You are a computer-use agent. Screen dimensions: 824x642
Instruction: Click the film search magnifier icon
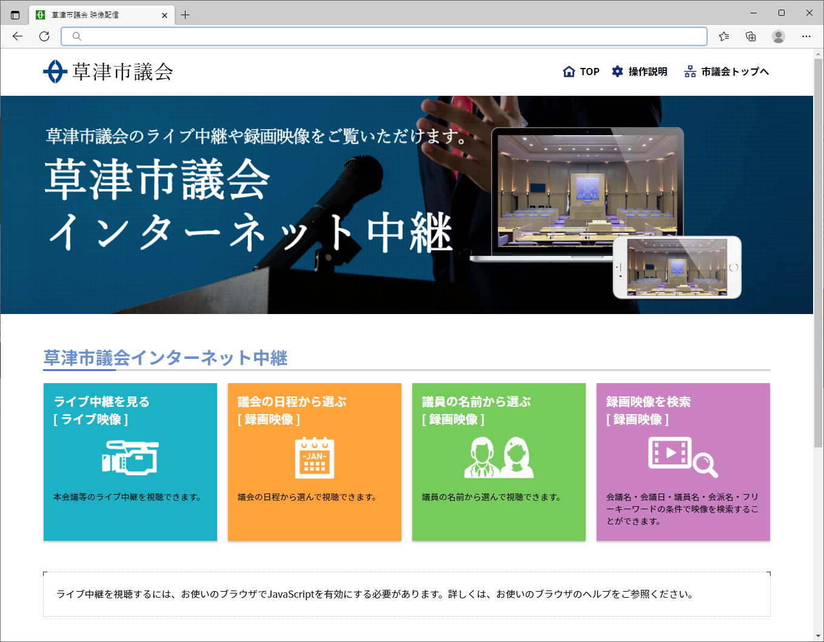[x=683, y=457]
